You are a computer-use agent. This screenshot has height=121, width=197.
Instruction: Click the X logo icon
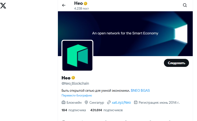(x=3, y=6)
